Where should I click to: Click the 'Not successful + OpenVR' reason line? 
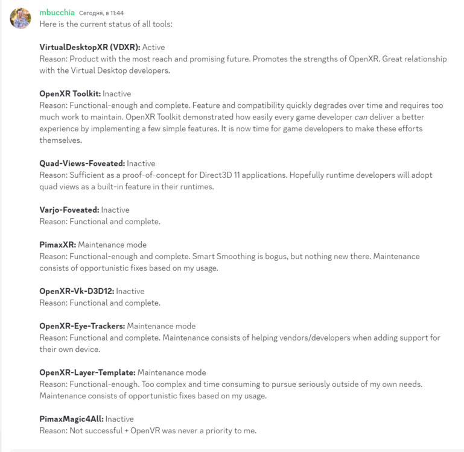tap(148, 430)
